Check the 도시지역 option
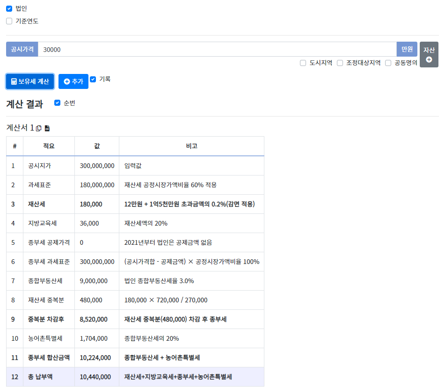 303,63
